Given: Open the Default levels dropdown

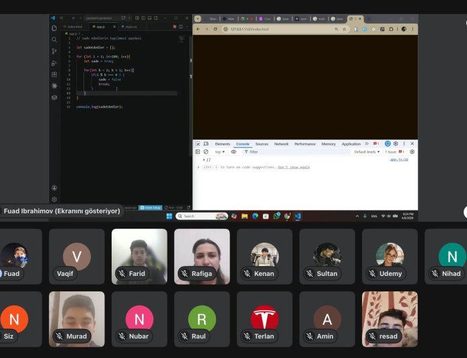Looking at the screenshot, I should tap(367, 152).
